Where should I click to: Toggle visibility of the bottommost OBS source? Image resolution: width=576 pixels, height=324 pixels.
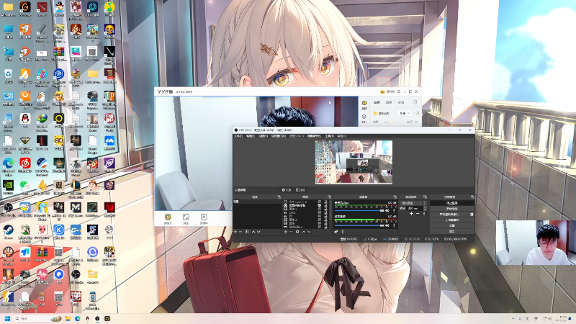pos(319,227)
